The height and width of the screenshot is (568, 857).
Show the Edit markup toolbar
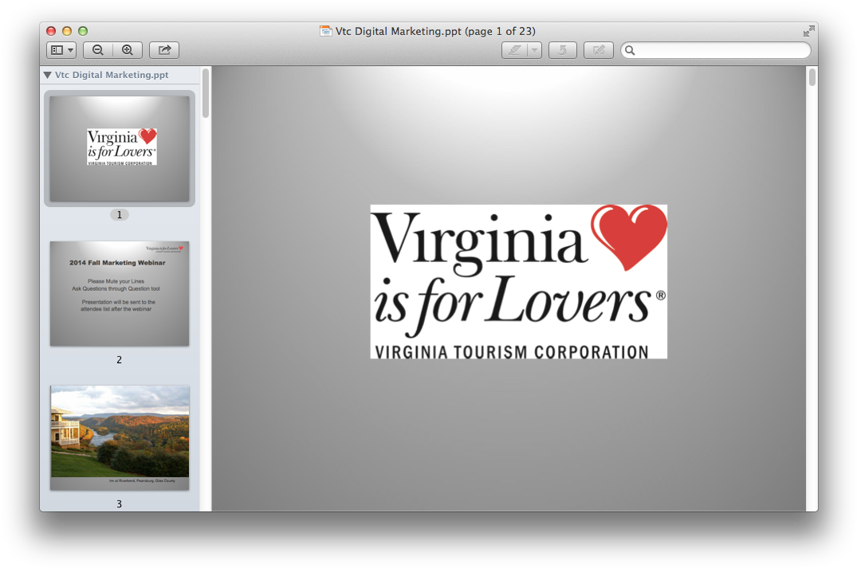(598, 50)
